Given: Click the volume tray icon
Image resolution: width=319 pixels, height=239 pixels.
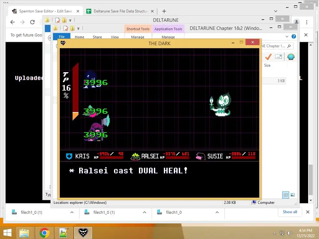Looking at the screenshot, I should coord(289,233).
